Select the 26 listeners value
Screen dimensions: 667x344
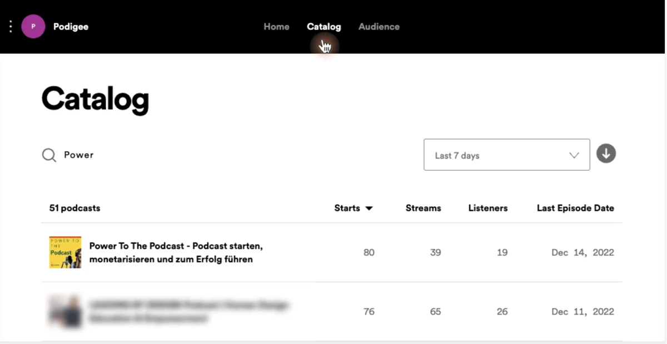[x=502, y=312]
